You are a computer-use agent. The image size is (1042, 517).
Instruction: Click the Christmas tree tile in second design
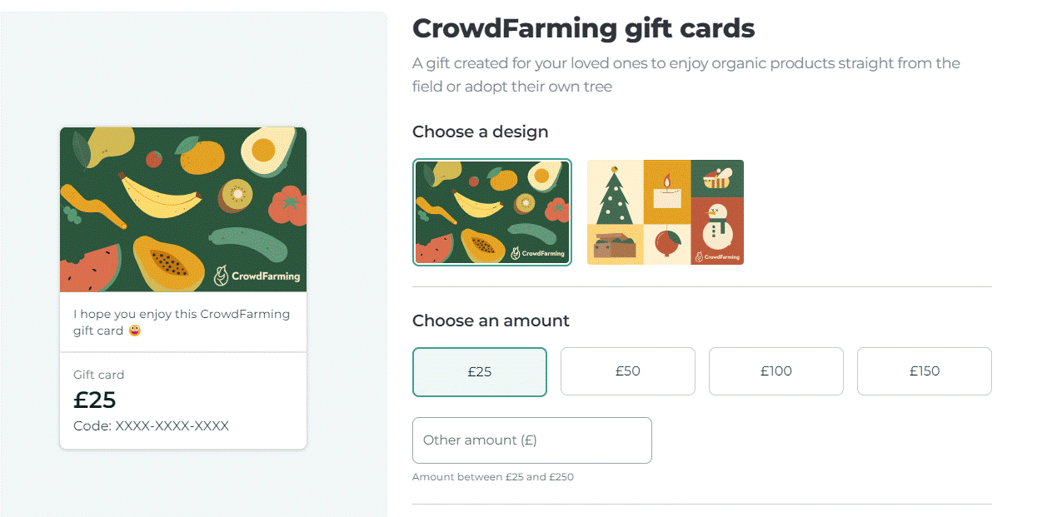615,192
